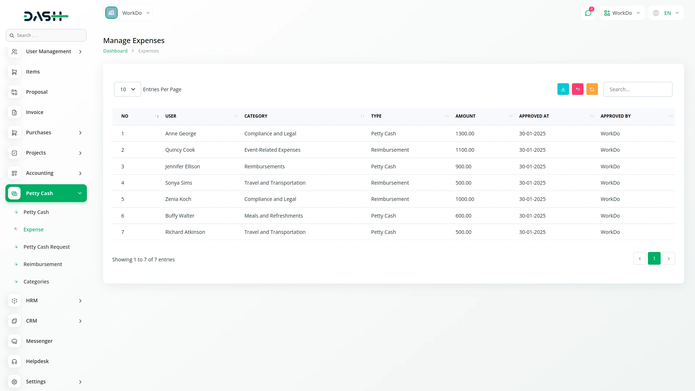695x391 pixels.
Task: Click page 1 in the pagination
Action: point(654,258)
